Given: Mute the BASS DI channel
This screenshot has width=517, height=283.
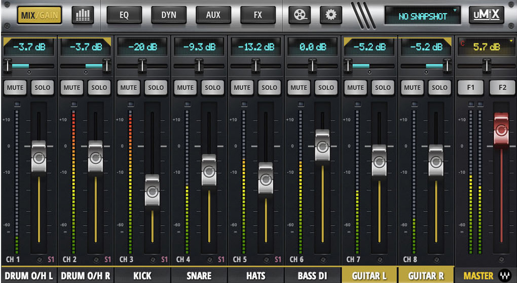Looking at the screenshot, I should pyautogui.click(x=299, y=87).
